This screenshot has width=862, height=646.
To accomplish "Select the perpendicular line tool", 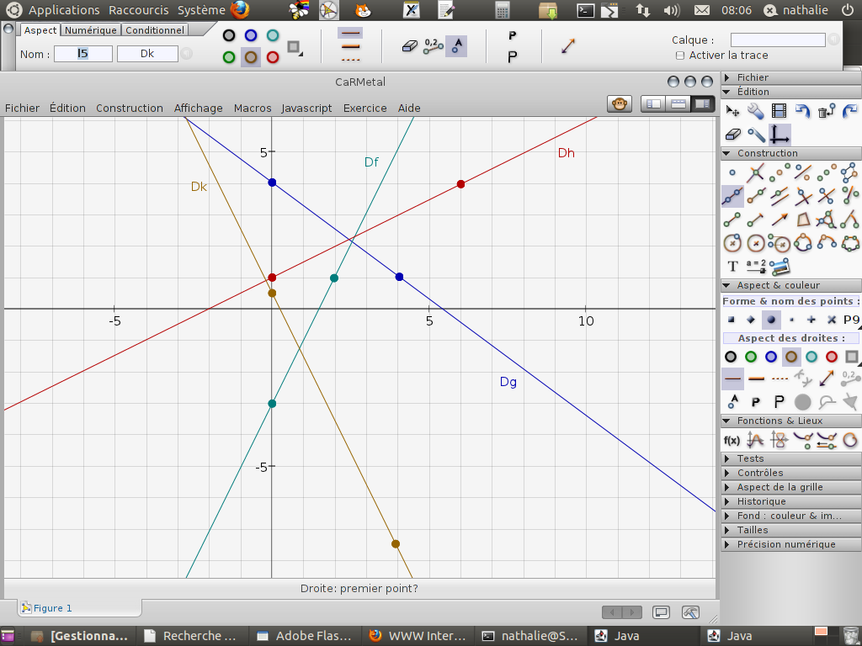I will click(x=802, y=196).
